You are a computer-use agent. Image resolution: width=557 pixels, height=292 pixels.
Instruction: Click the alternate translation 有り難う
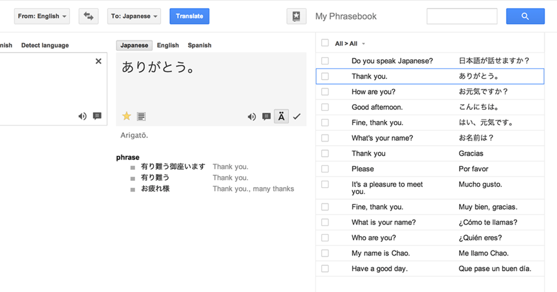tap(155, 178)
